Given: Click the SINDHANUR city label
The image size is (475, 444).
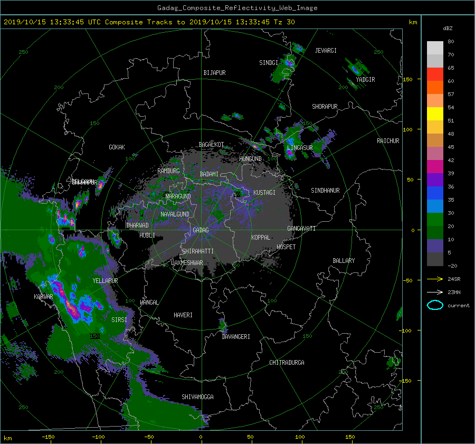Looking at the screenshot, I should pyautogui.click(x=325, y=191).
